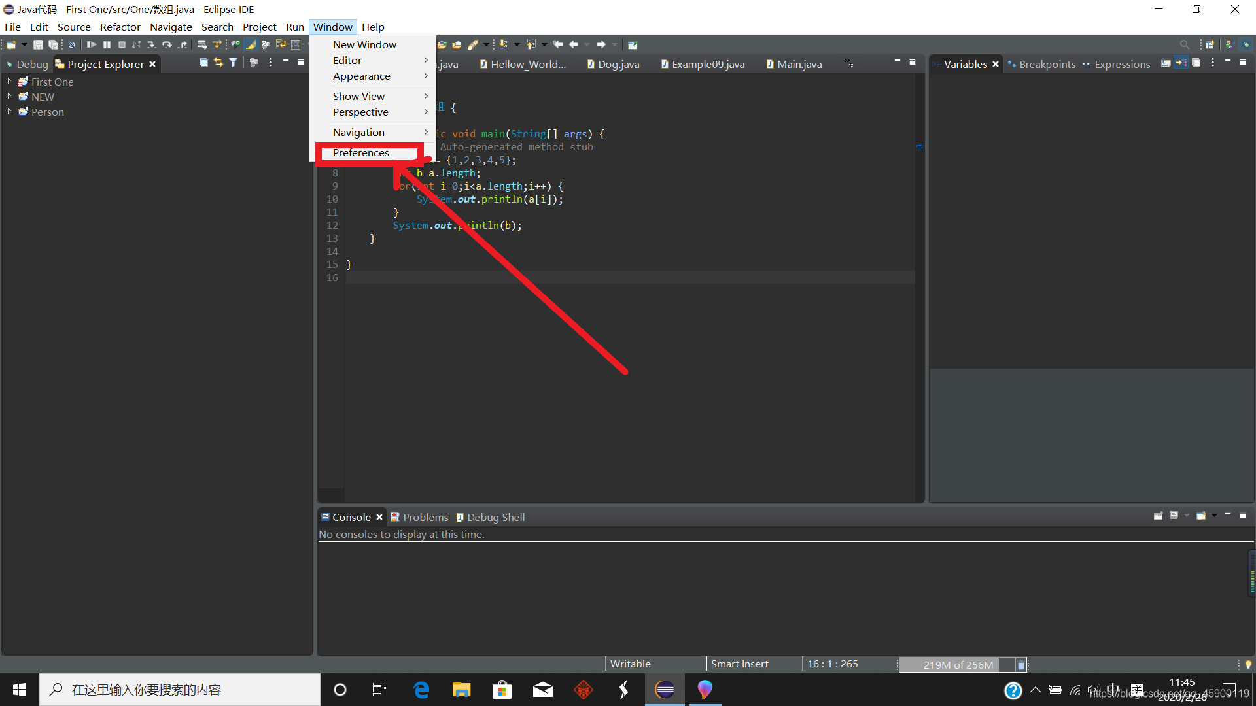Toggle Show Logical Structure in Variables
Screen dimensions: 1256x706
click(1181, 63)
